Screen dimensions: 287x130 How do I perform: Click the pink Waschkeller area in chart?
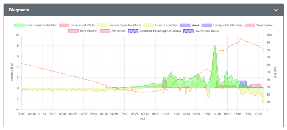click(255, 86)
